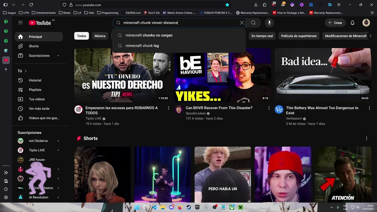
Task: Open the ATENCIÓN short thumbnail
Action: [x=343, y=175]
